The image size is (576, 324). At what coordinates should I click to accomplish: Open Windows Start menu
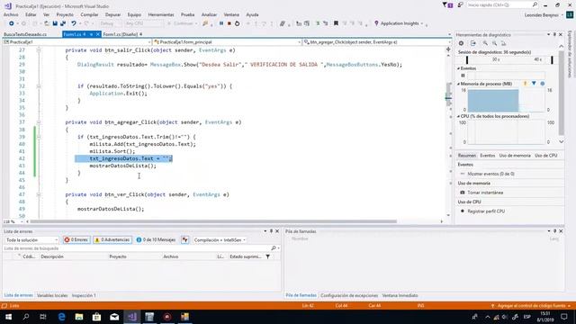click(8, 317)
